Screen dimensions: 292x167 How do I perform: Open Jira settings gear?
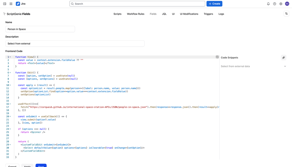click(281, 4)
